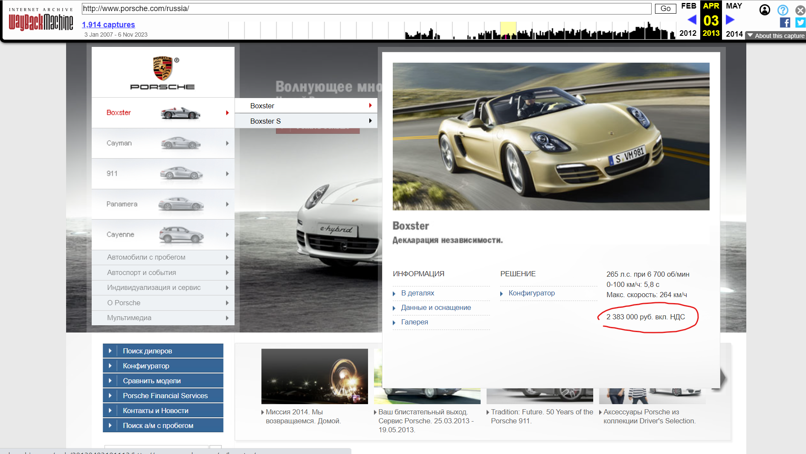Close the Wayback toolbar
Image resolution: width=806 pixels, height=454 pixels.
[x=800, y=10]
